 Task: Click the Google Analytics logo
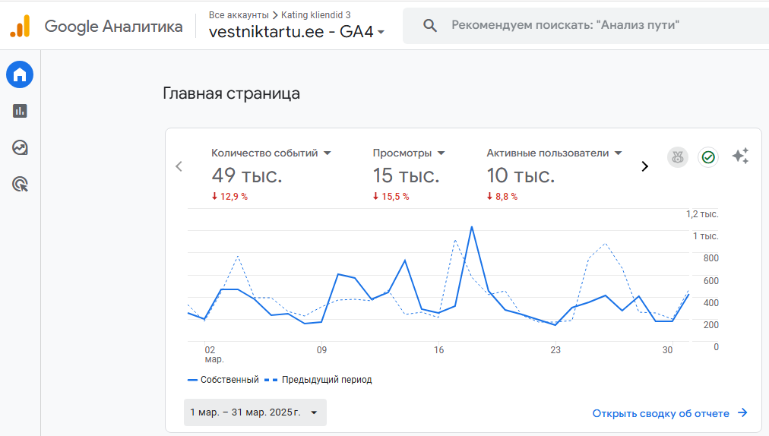point(20,26)
